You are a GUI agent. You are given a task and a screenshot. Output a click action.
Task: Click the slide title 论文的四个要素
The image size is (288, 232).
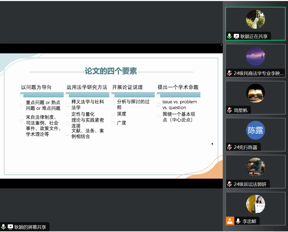111,71
